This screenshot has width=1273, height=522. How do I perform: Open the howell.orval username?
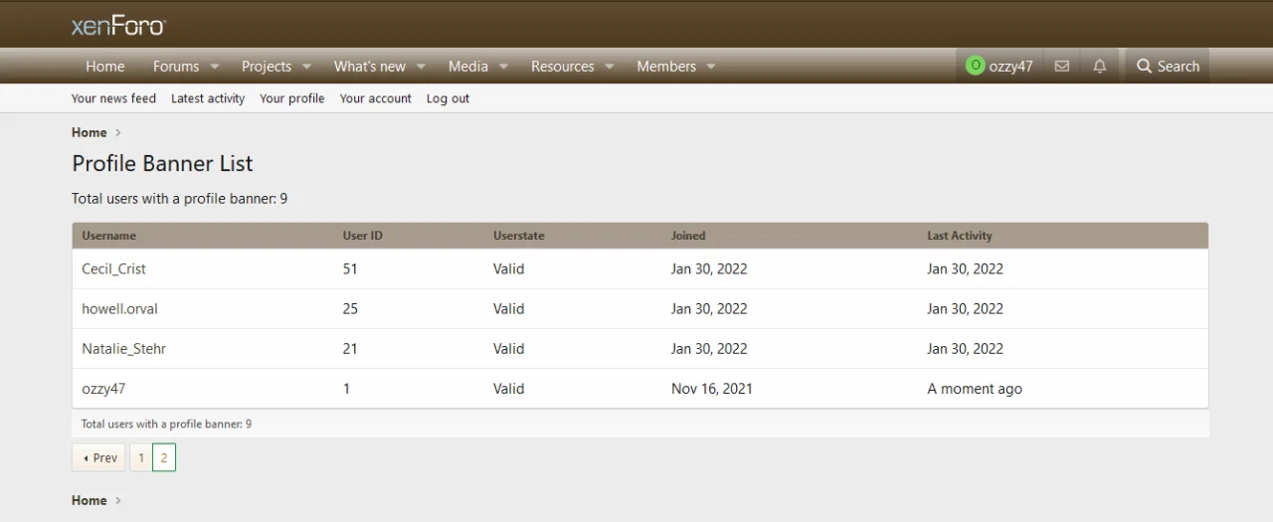pyautogui.click(x=119, y=308)
